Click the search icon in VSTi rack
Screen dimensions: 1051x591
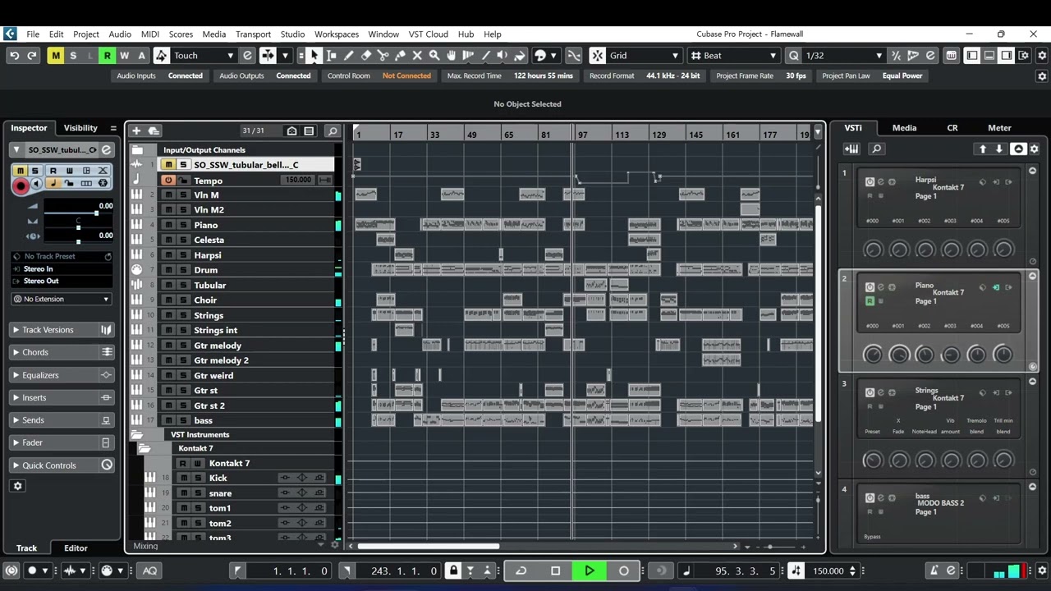pyautogui.click(x=876, y=149)
